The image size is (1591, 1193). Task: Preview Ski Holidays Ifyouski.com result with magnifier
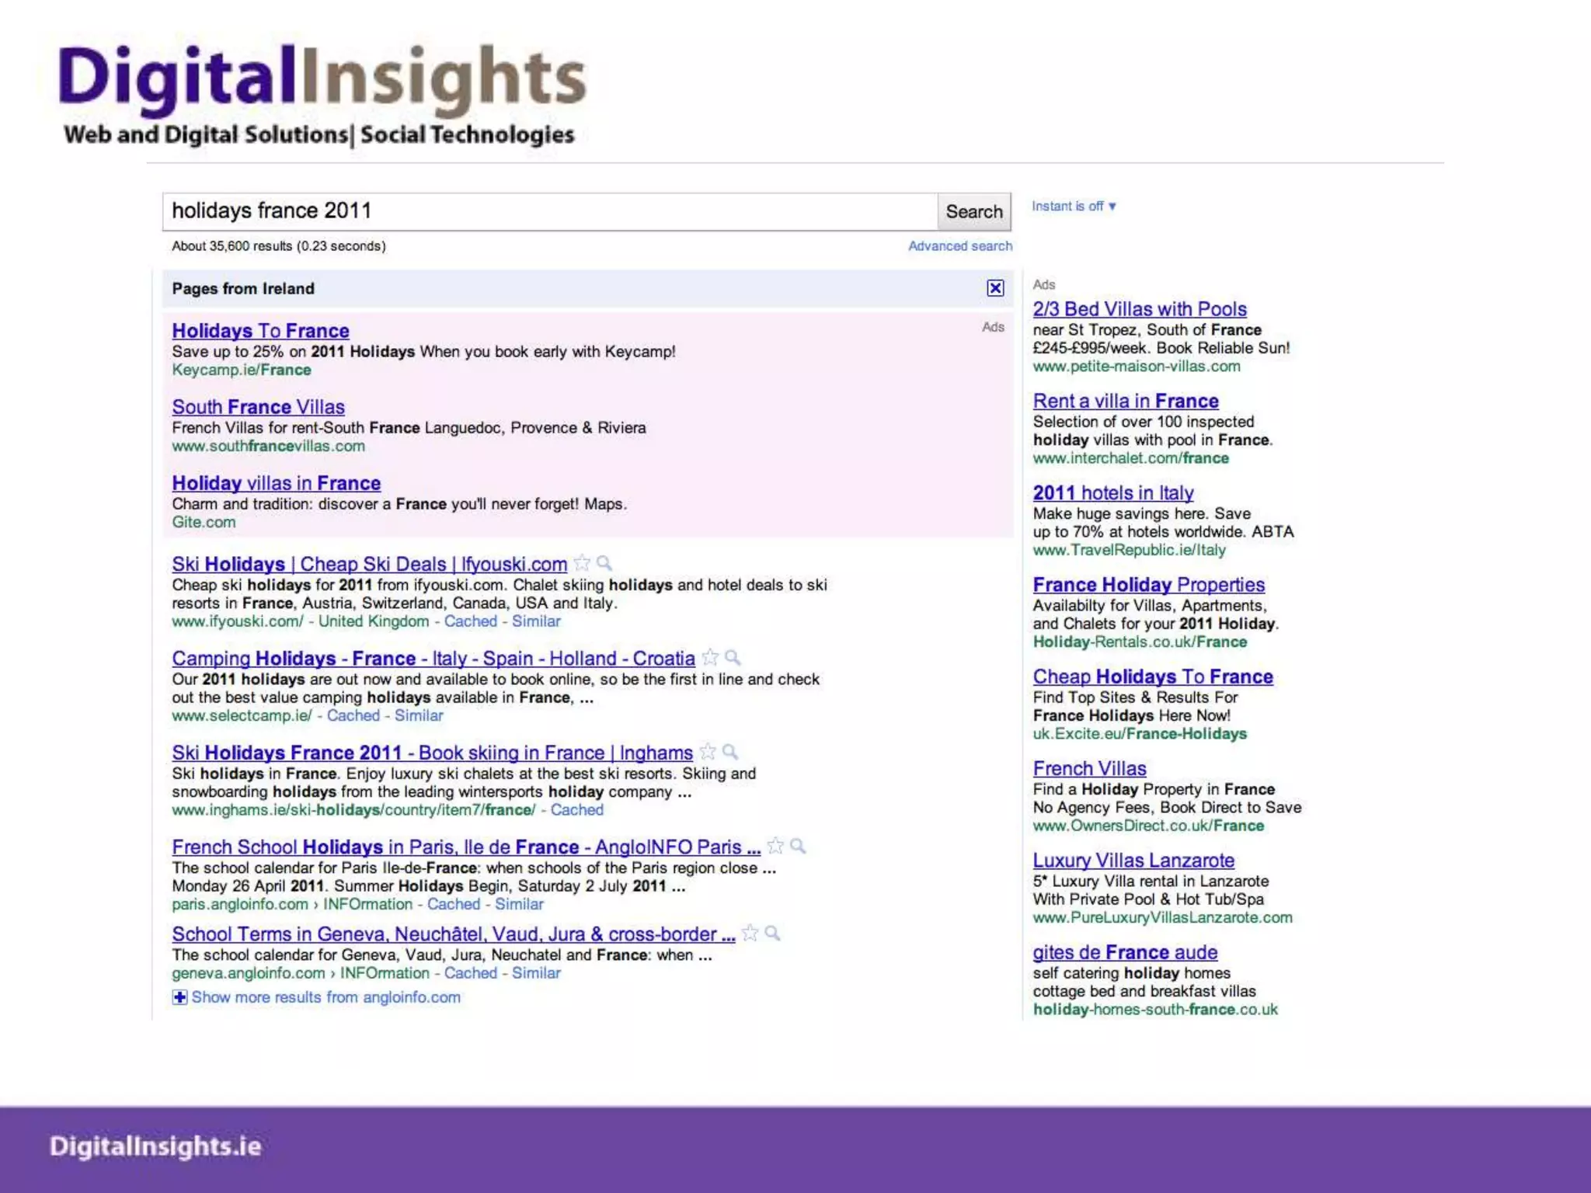tap(604, 563)
